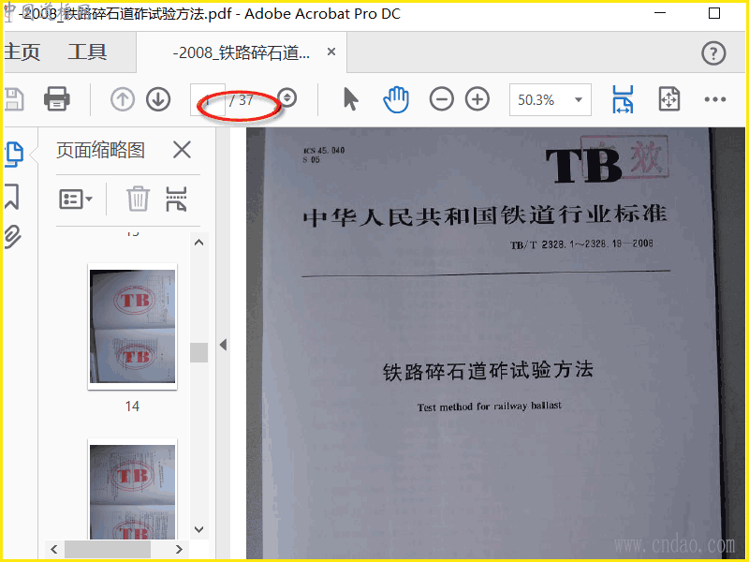Click the heading 中华人民共和国铁道行业标准
Image resolution: width=749 pixels, height=562 pixels.
(x=485, y=216)
